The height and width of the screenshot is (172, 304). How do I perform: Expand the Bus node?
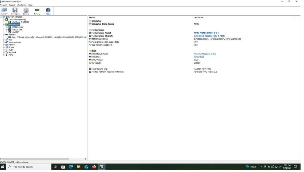tap(4, 40)
